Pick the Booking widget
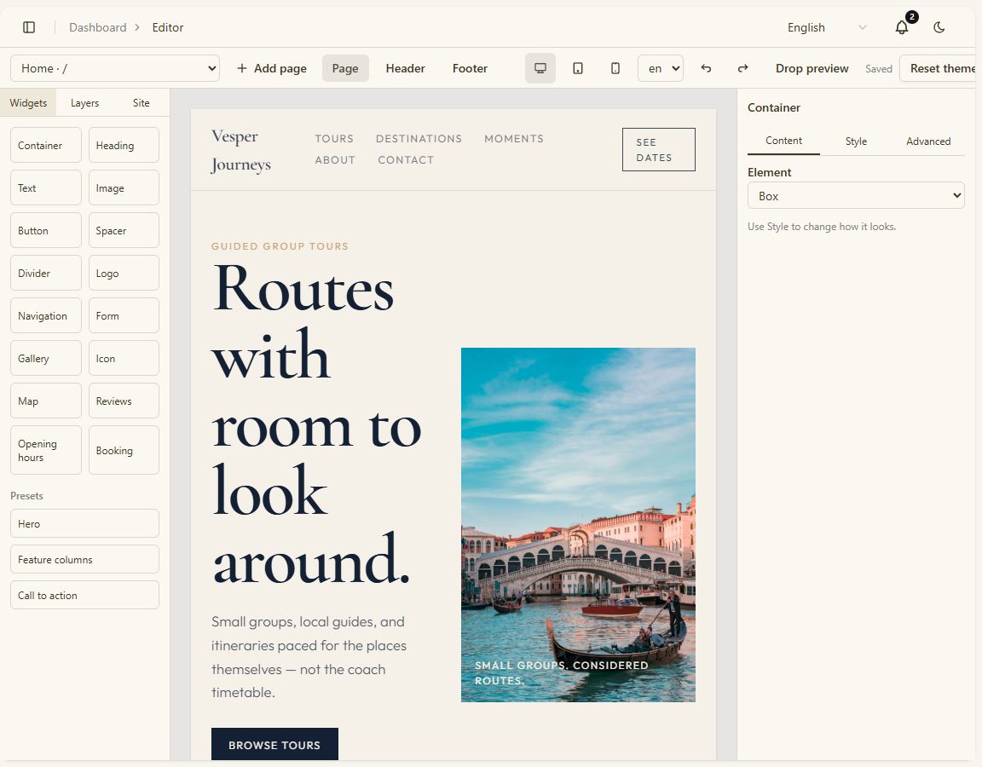 [124, 450]
